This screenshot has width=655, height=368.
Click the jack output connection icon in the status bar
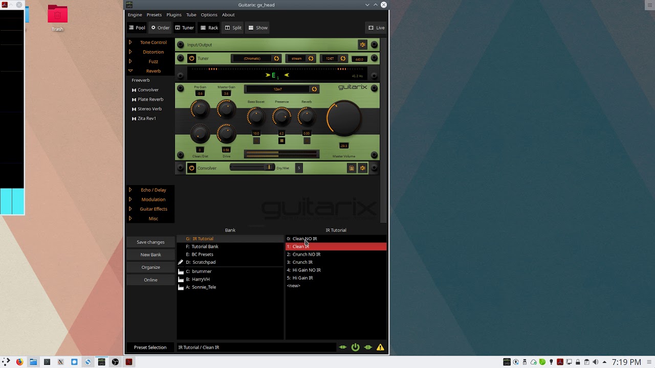[368, 347]
